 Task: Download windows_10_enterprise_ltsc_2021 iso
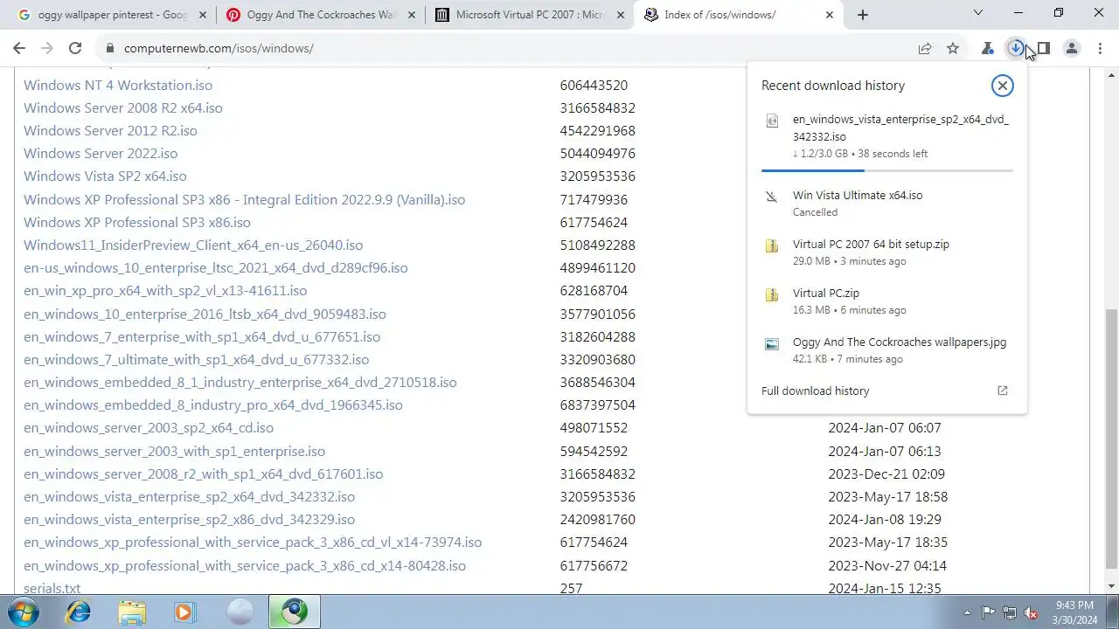click(x=216, y=267)
